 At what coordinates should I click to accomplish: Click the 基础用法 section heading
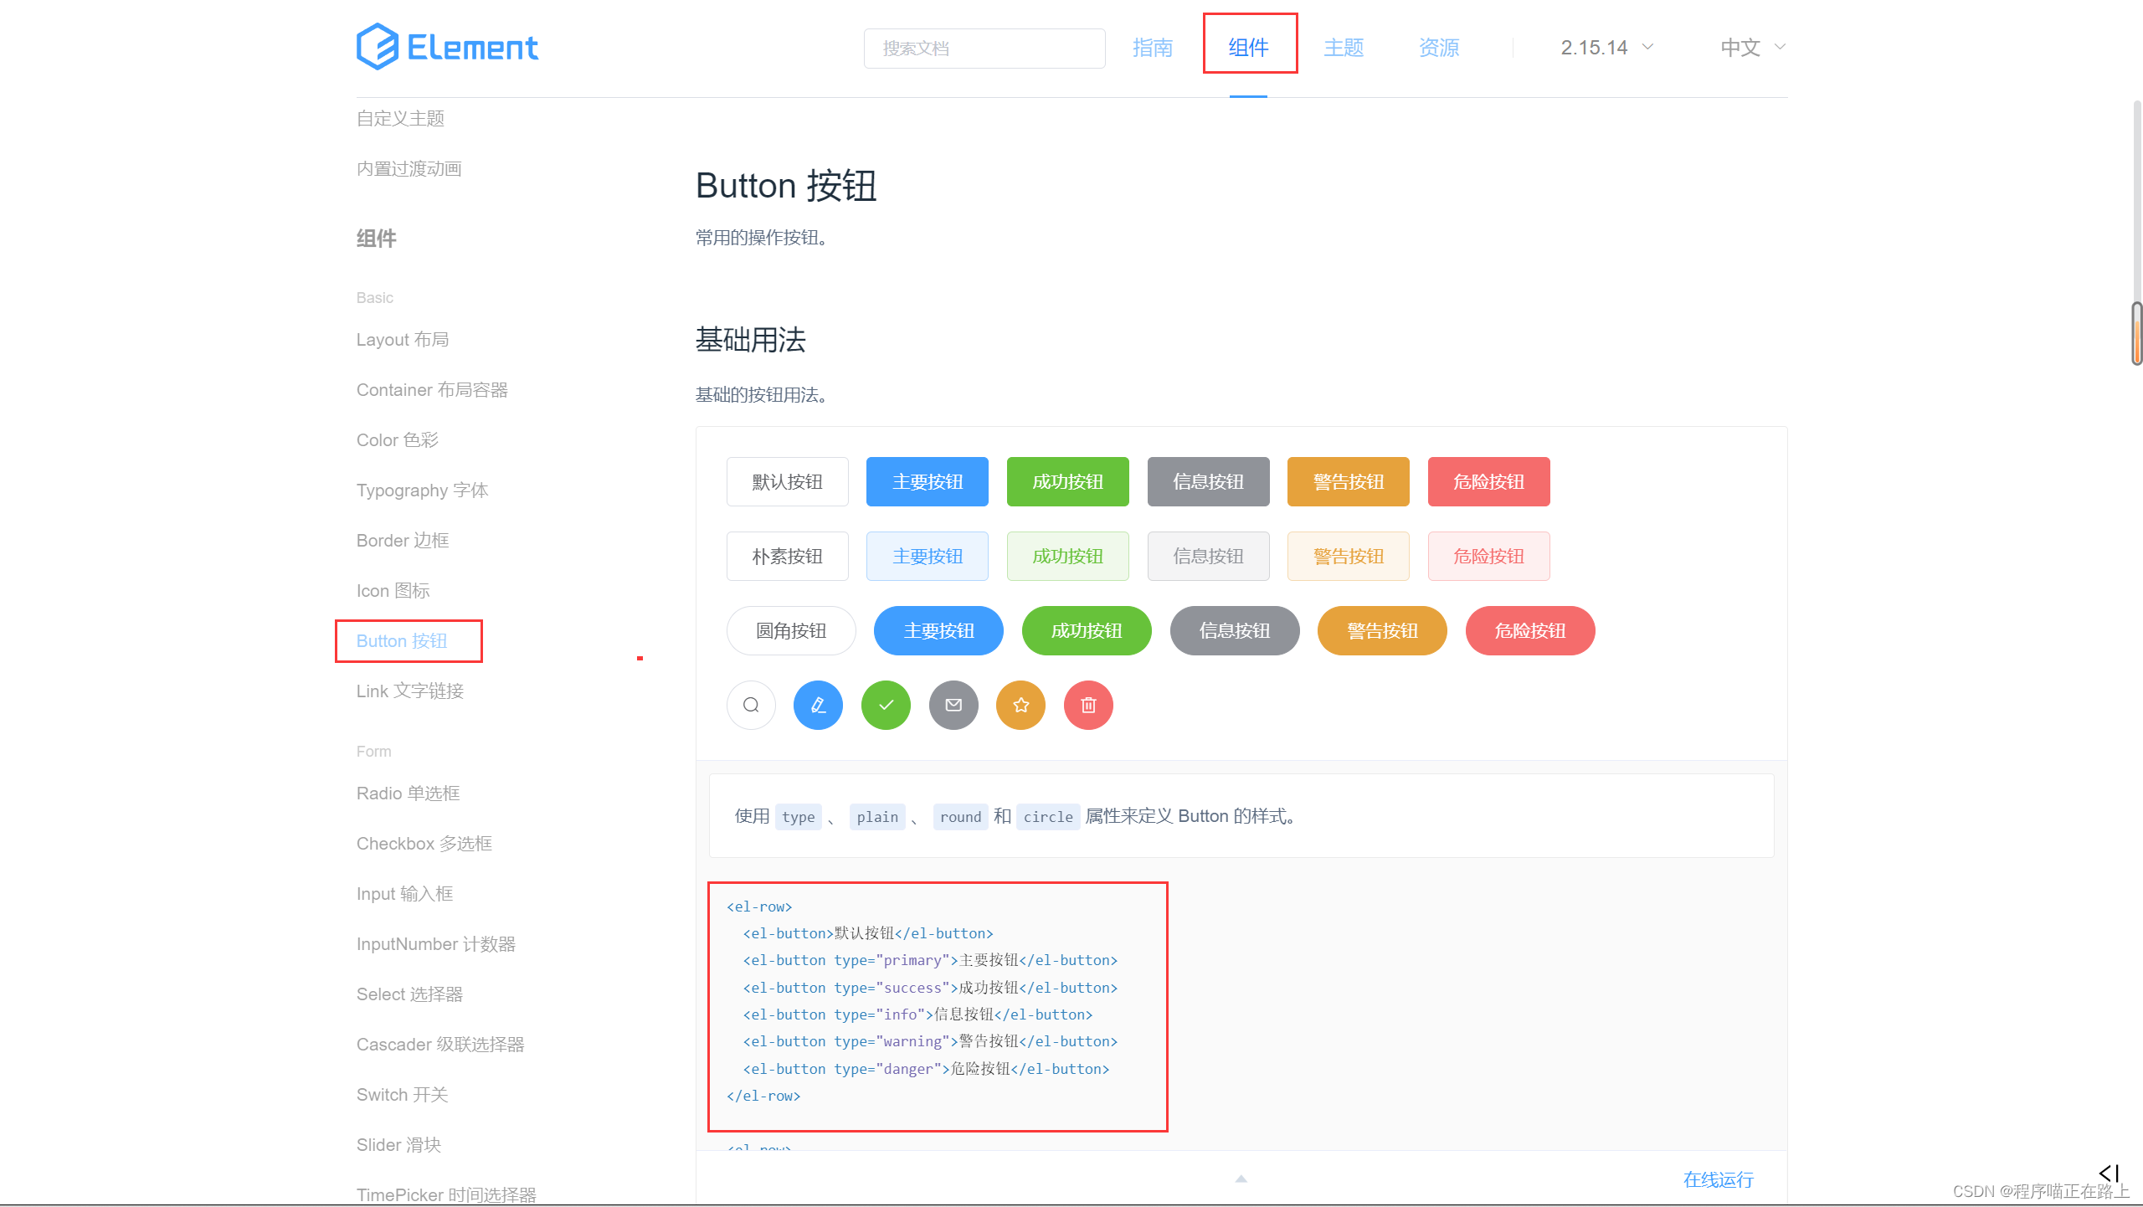[x=750, y=340]
